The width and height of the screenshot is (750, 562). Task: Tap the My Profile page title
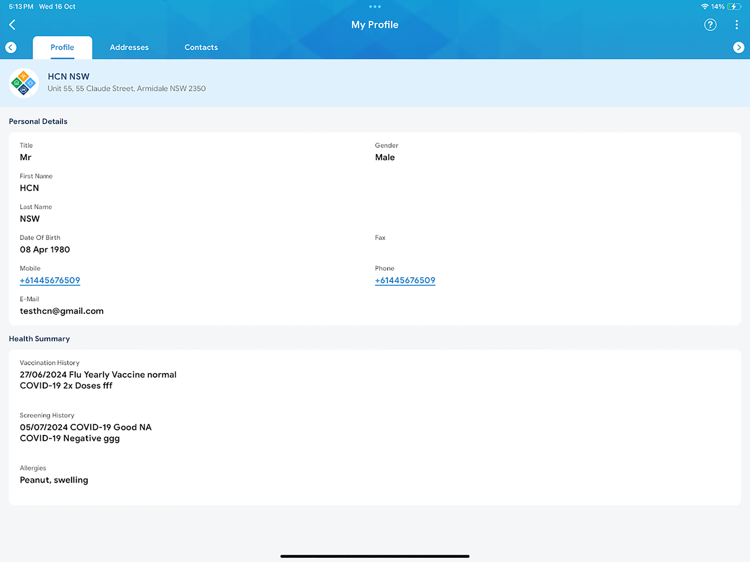[375, 25]
